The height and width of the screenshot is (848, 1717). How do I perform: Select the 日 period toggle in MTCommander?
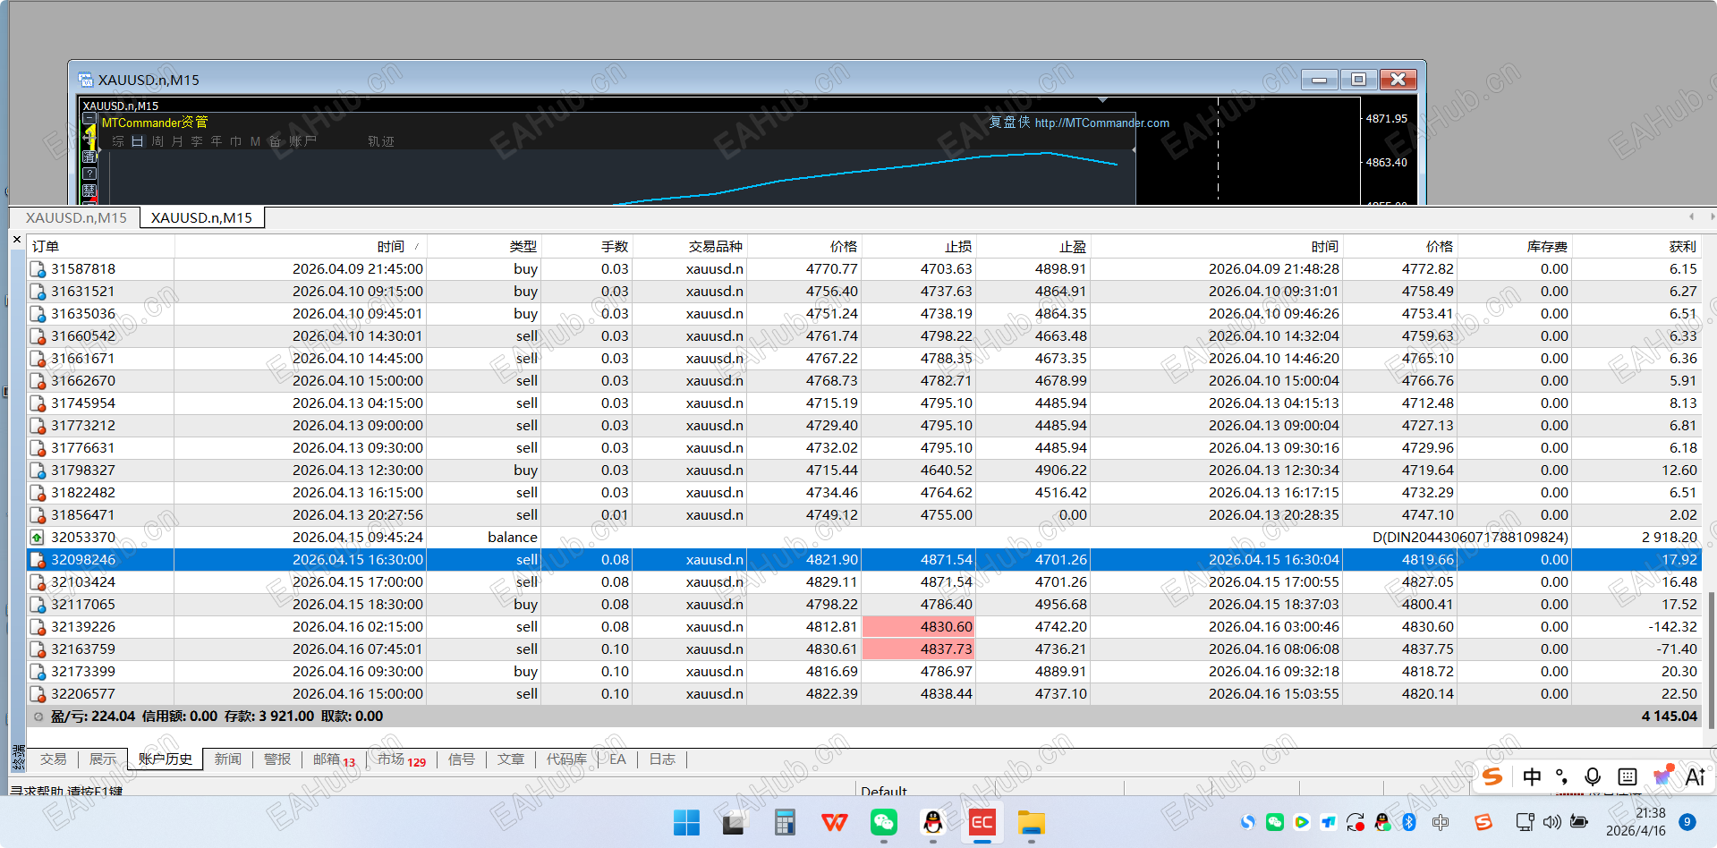click(x=137, y=141)
